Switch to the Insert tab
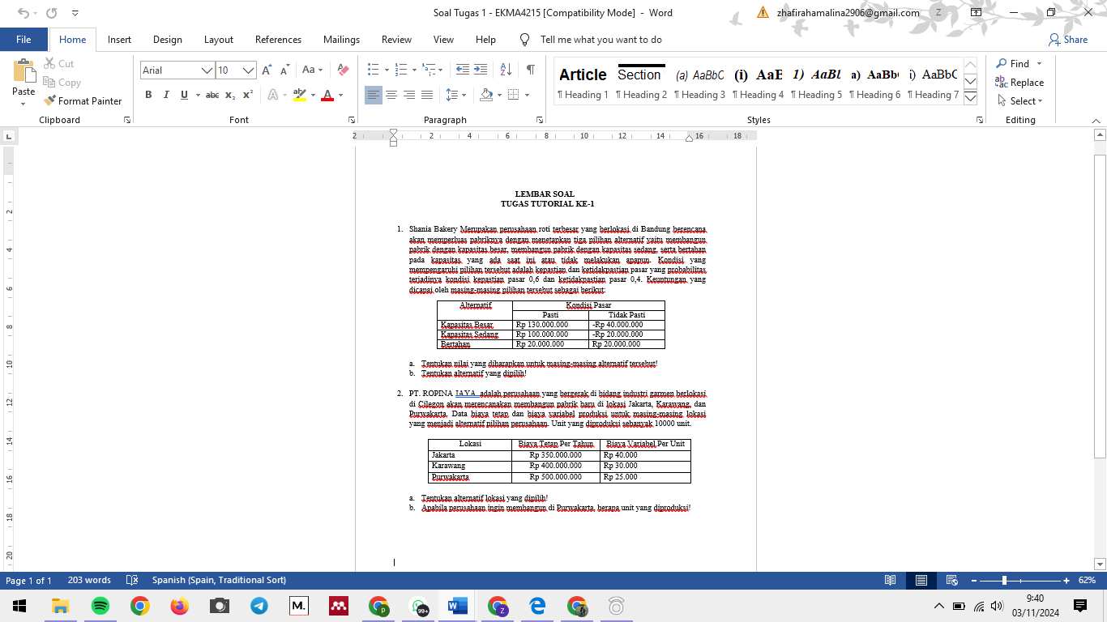Viewport: 1107px width, 622px height. coord(119,40)
